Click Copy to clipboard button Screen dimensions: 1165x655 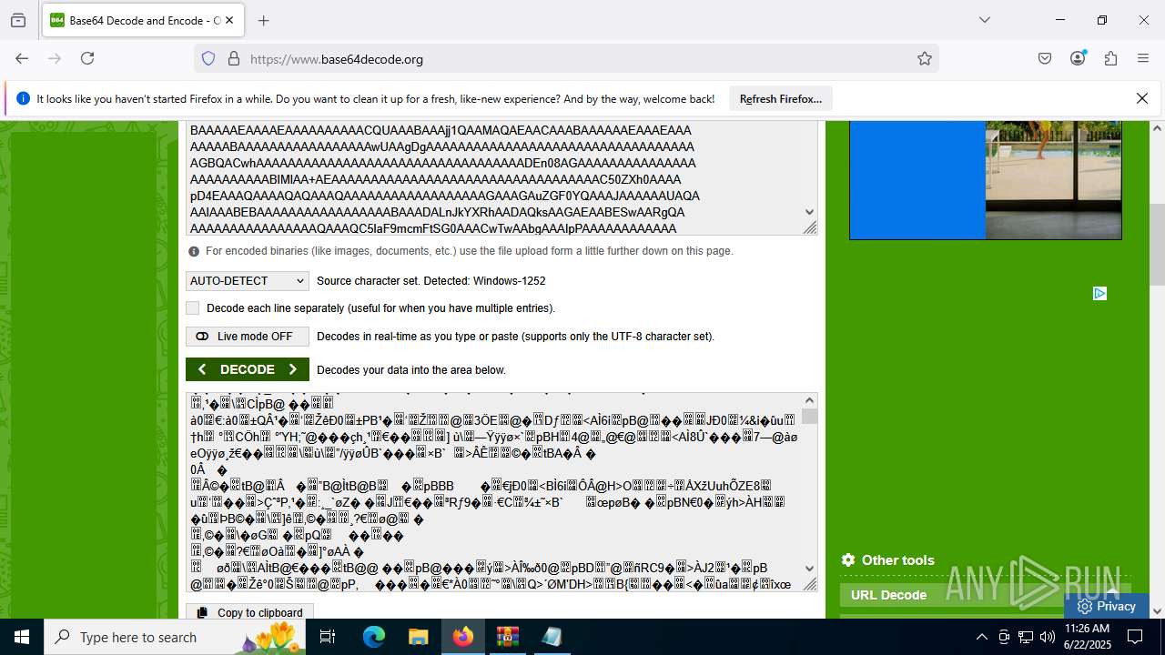tap(250, 612)
